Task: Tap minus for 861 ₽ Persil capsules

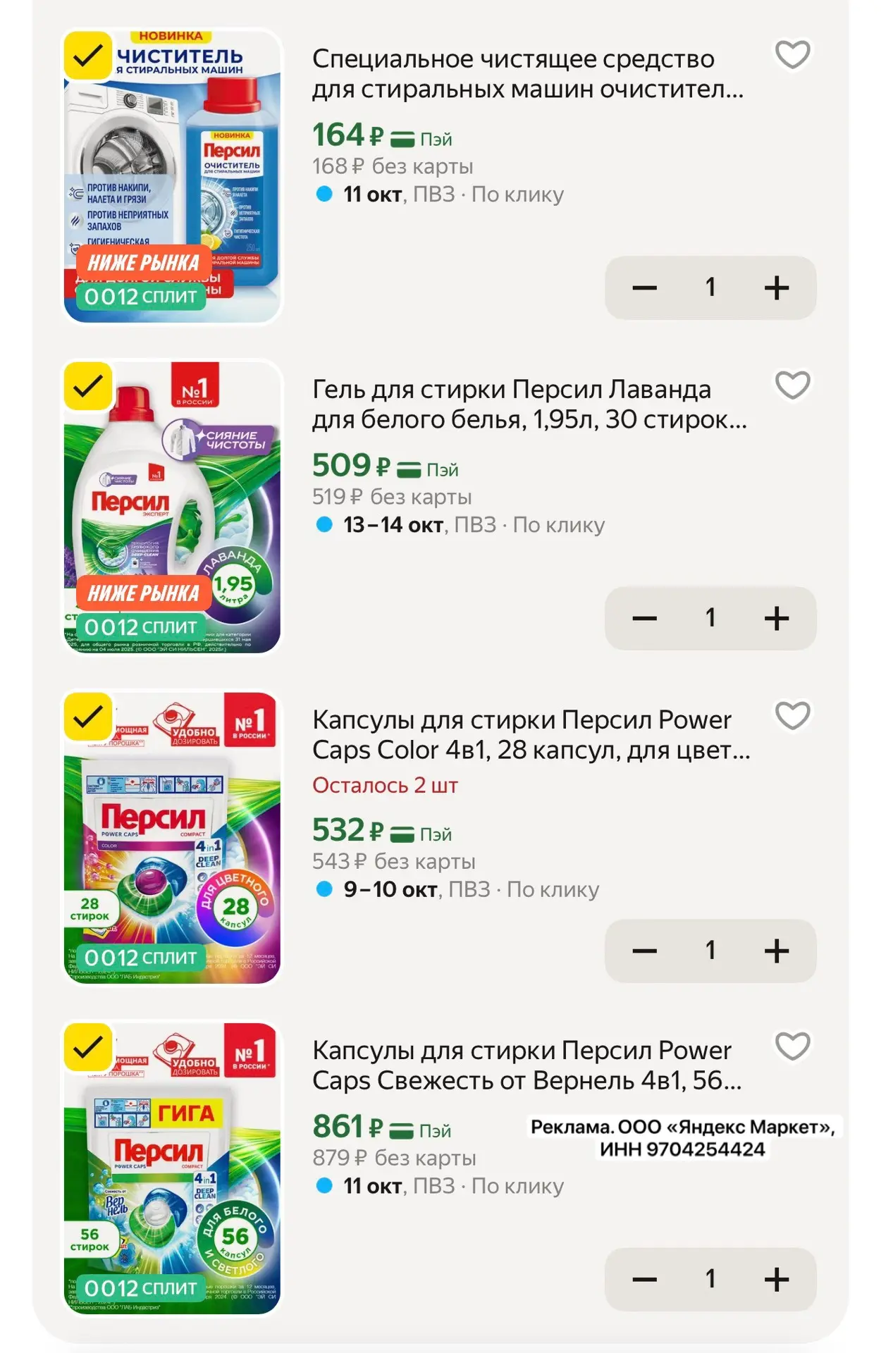Action: (x=644, y=1279)
